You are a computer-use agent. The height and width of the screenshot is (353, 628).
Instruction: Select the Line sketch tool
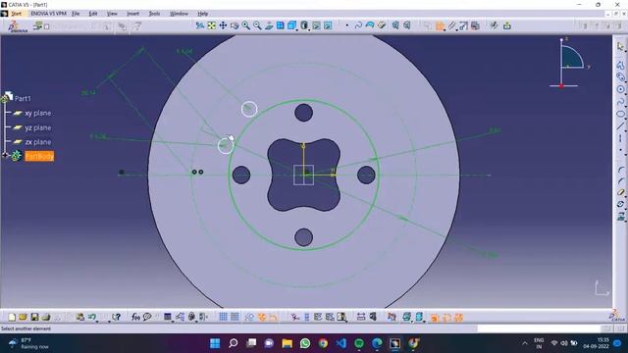tap(620, 126)
